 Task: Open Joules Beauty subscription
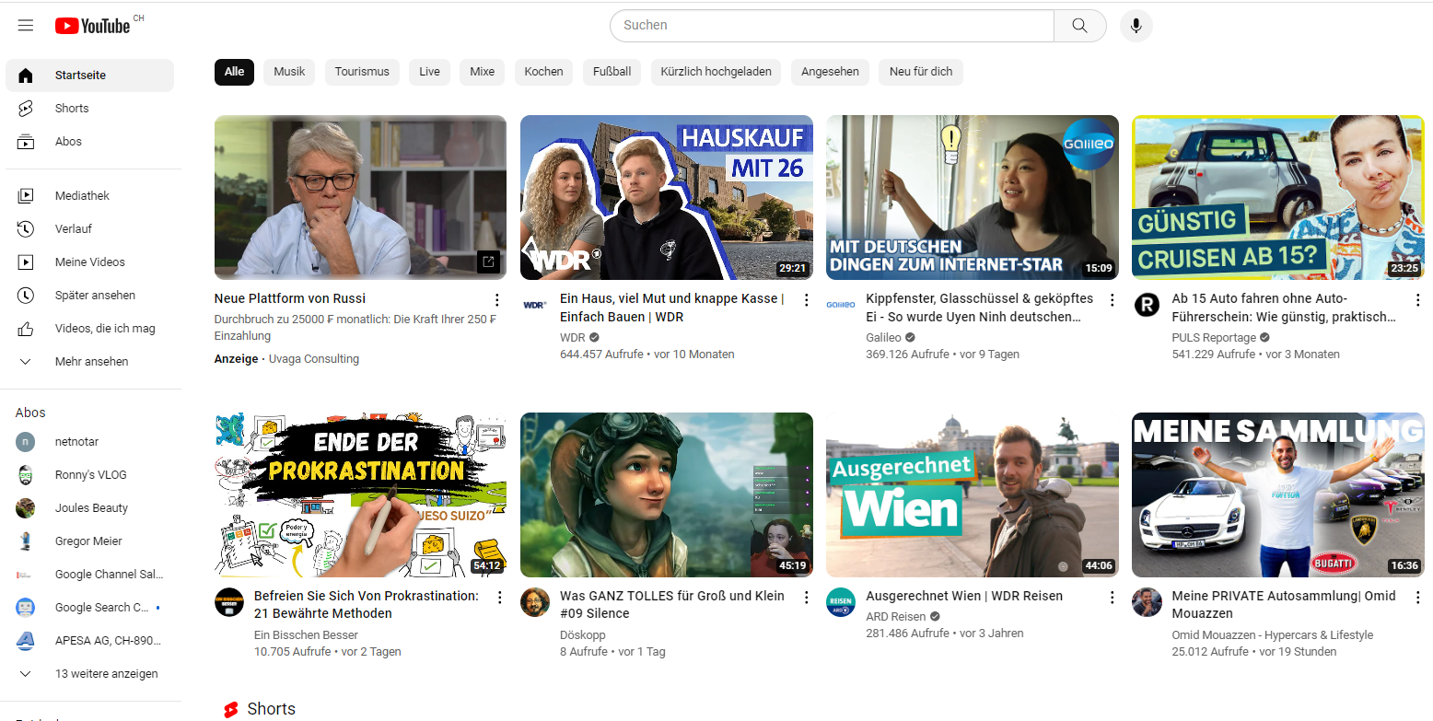89,508
